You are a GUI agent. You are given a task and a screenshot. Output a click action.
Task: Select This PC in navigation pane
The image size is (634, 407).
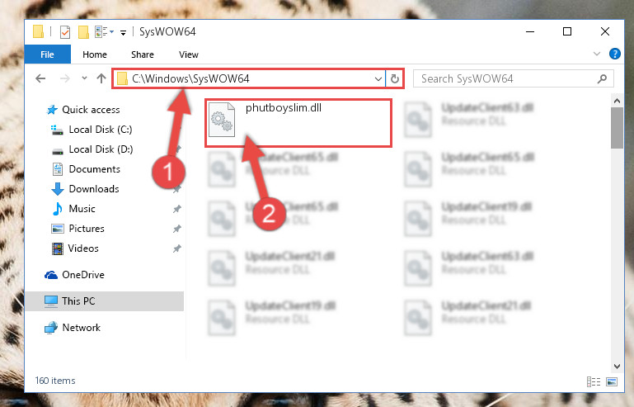105,301
